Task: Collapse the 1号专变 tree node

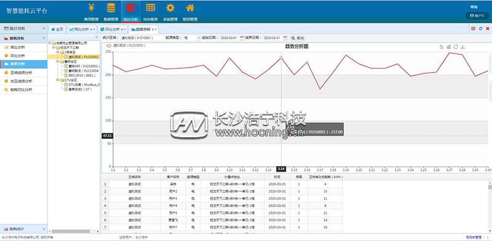Action: (x=58, y=52)
